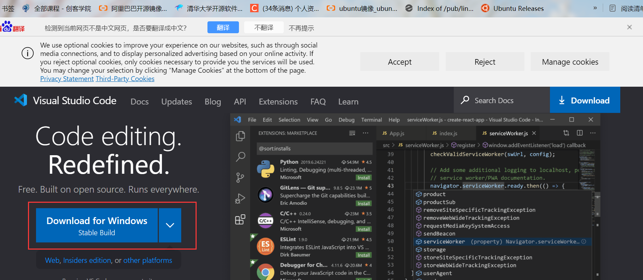Open the Third-Party Cookies link

point(125,79)
